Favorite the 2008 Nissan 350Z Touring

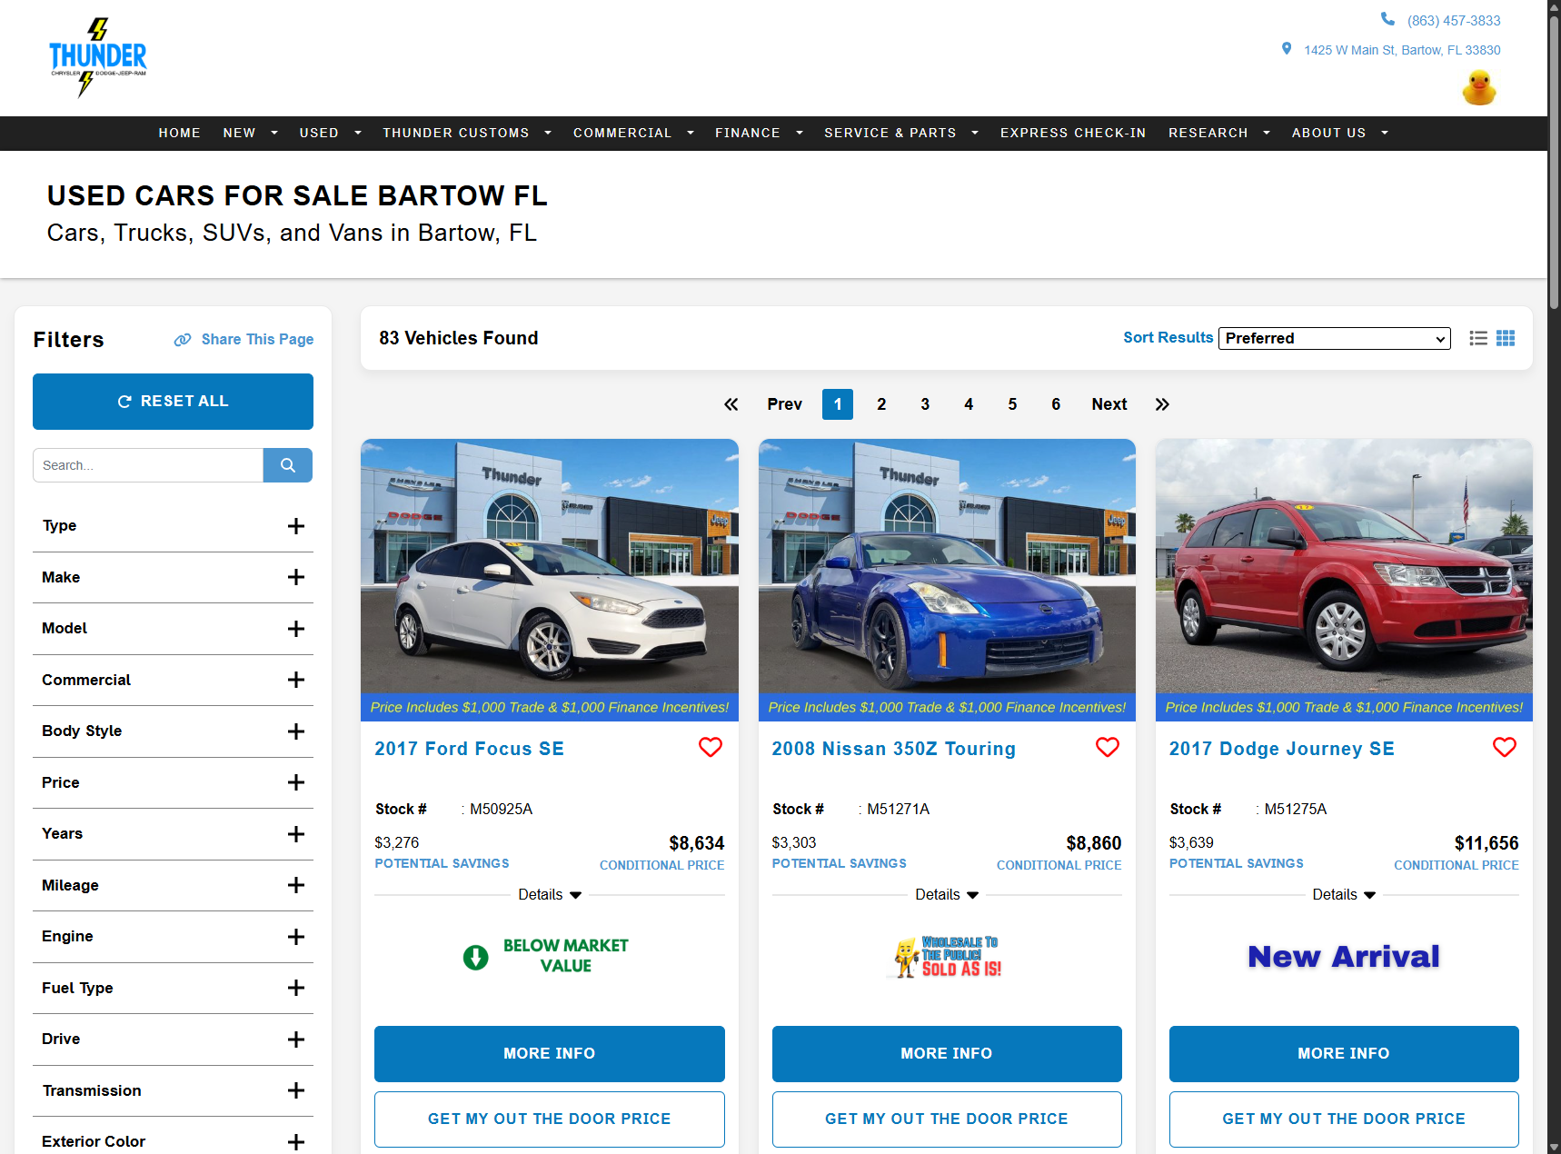coord(1108,747)
